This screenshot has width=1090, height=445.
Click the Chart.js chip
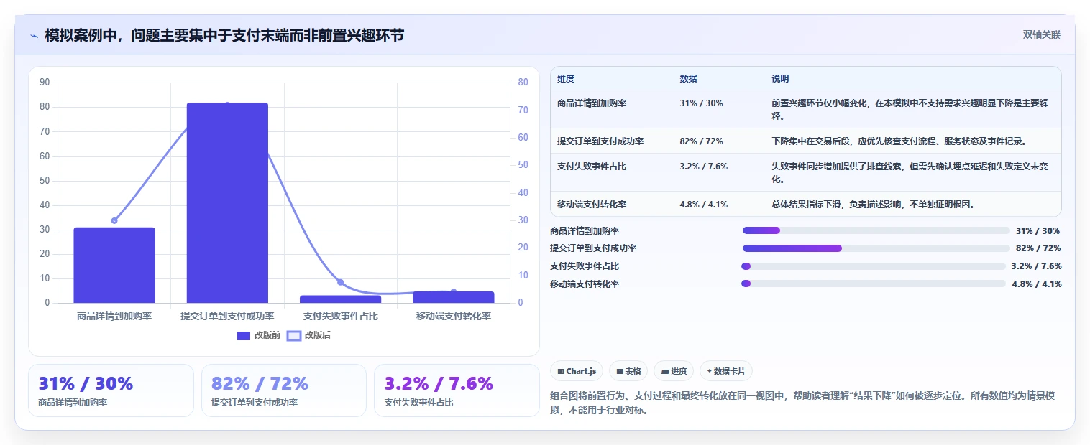pos(577,371)
